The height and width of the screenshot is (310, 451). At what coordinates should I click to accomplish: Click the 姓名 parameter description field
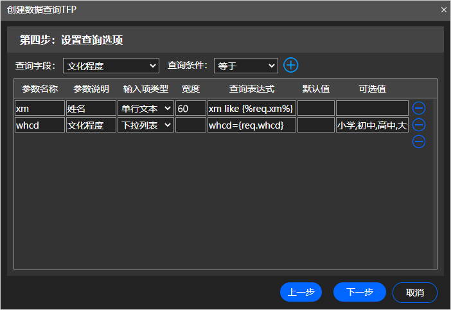point(90,108)
